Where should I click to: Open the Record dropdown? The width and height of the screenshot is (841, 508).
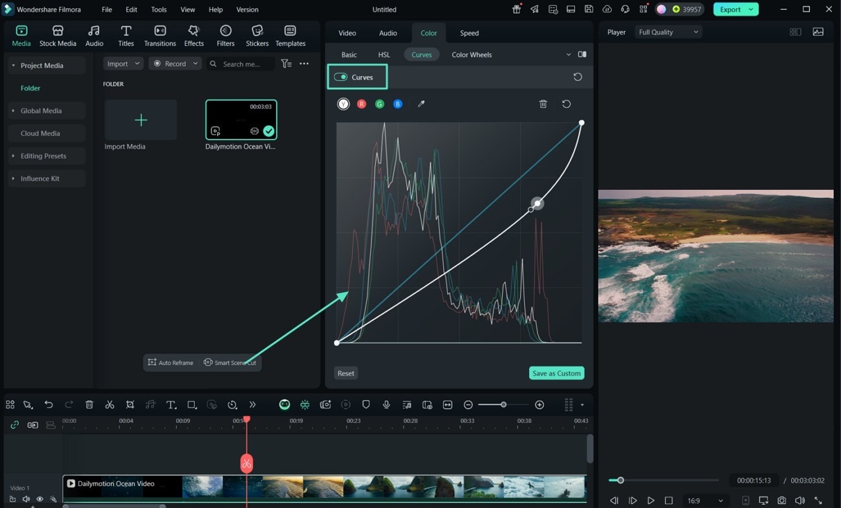pos(175,64)
